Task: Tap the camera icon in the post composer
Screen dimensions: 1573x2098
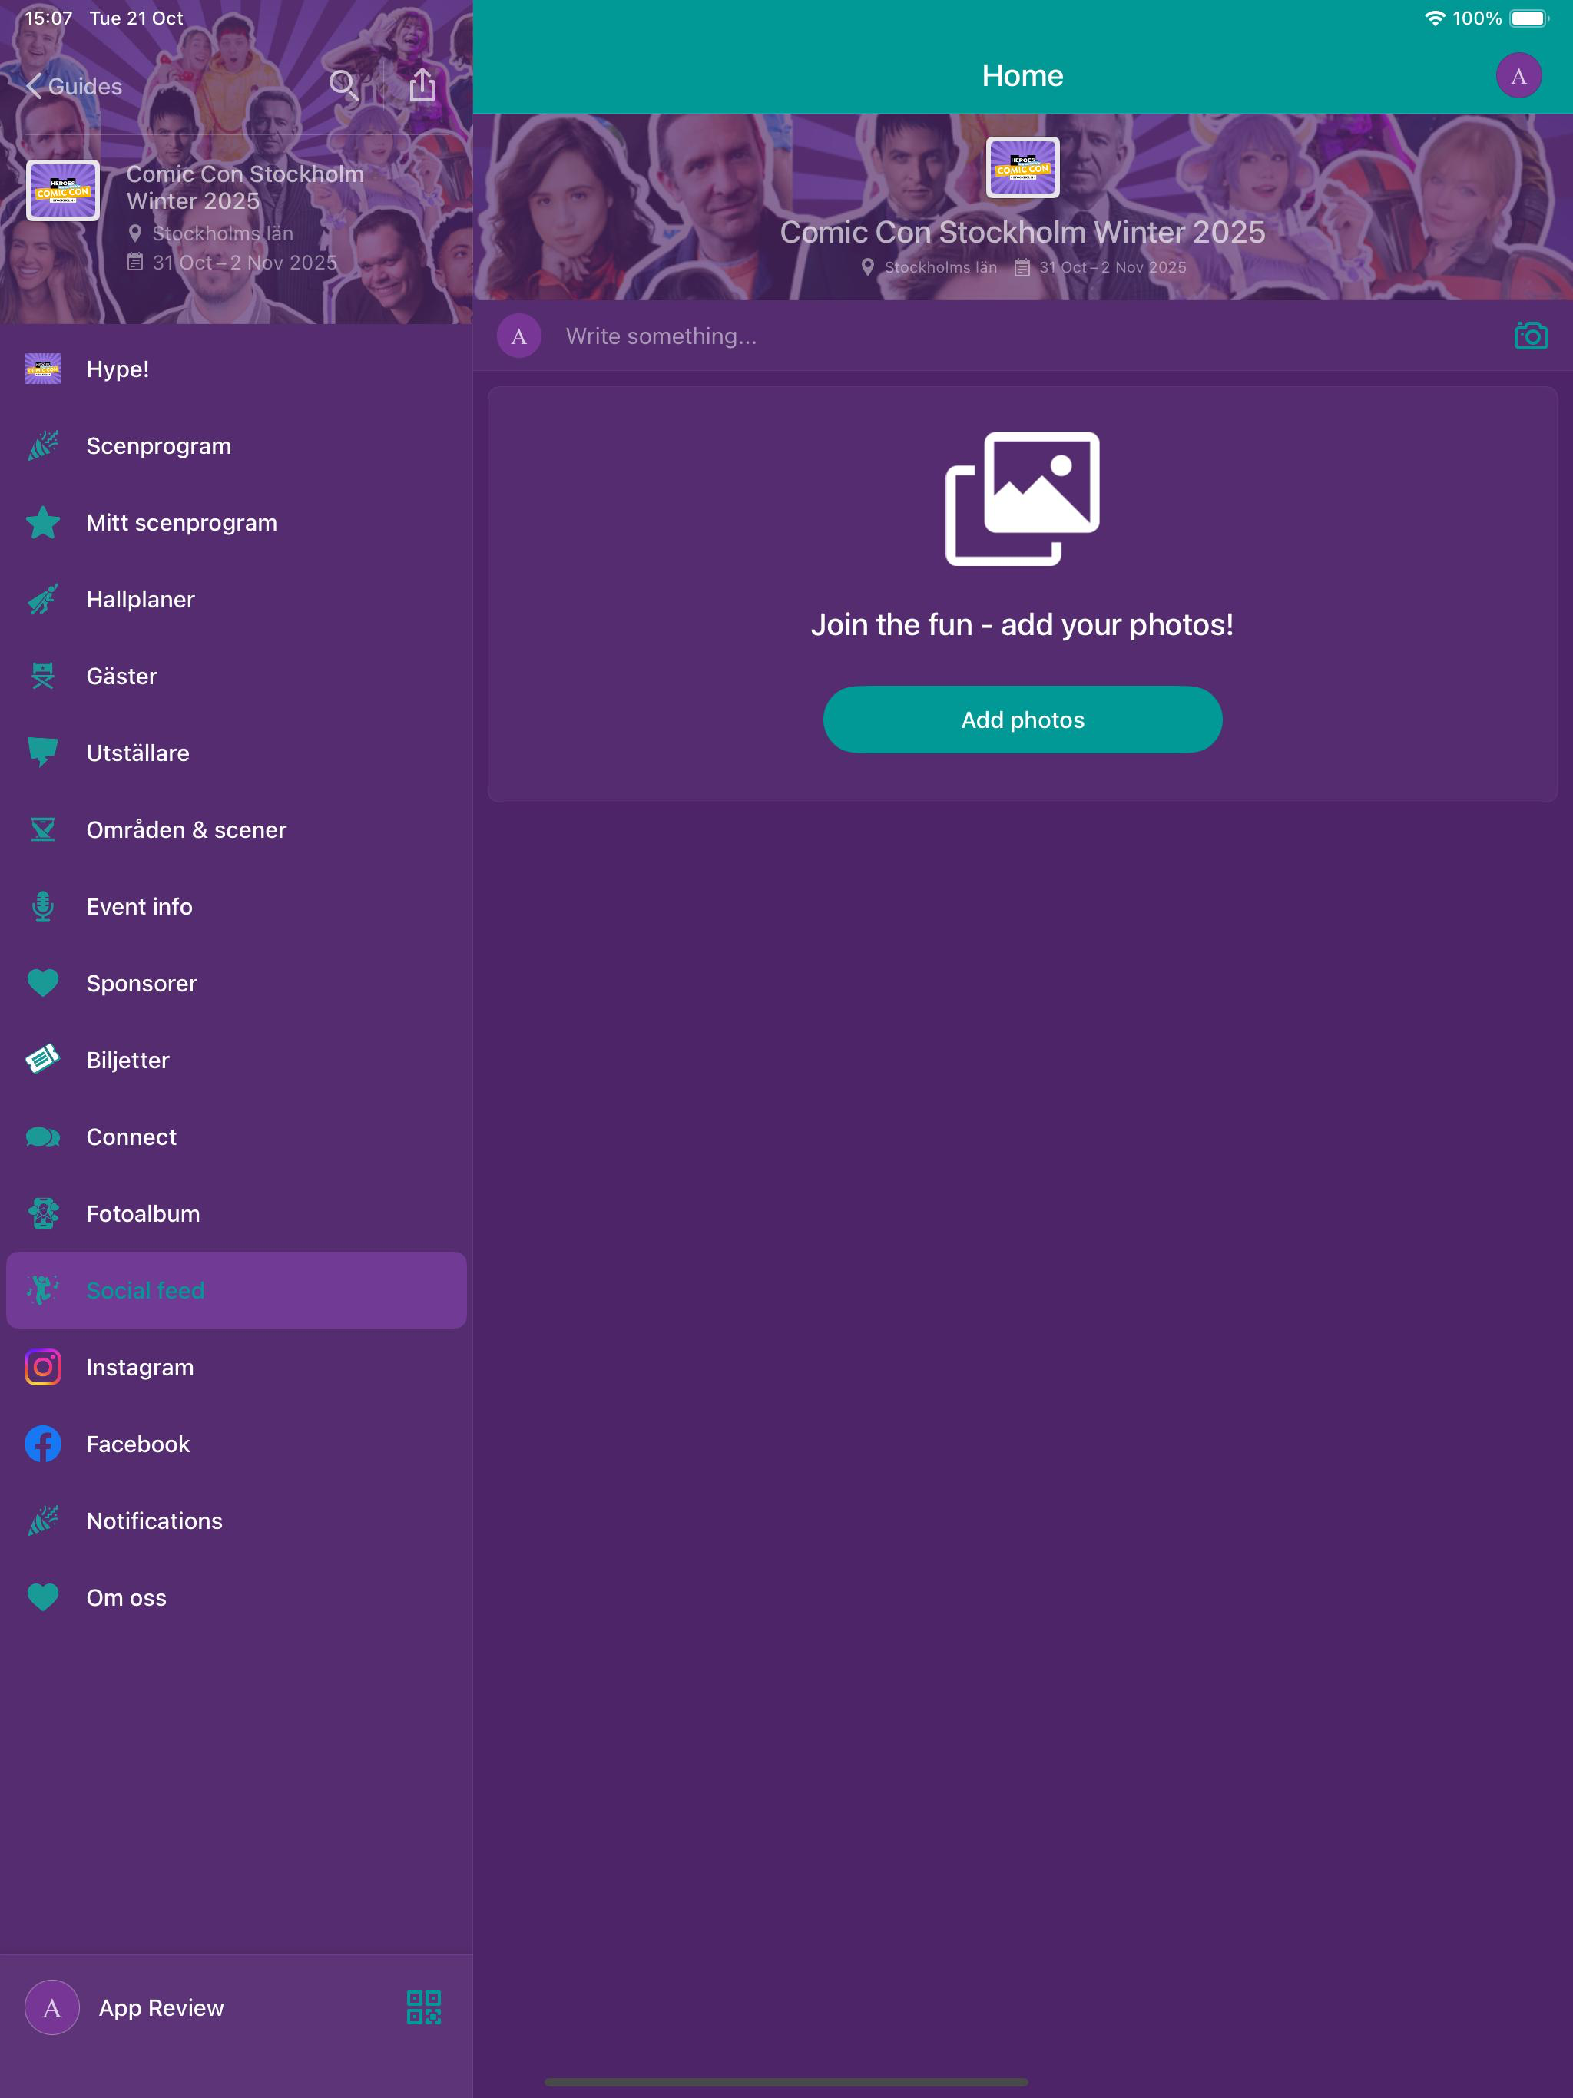Action: (1530, 336)
